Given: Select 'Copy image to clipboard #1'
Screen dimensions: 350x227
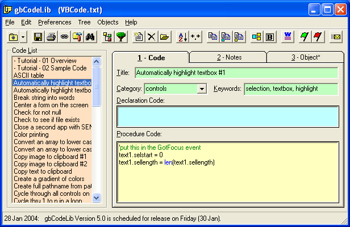Looking at the screenshot, I should coord(52,157).
